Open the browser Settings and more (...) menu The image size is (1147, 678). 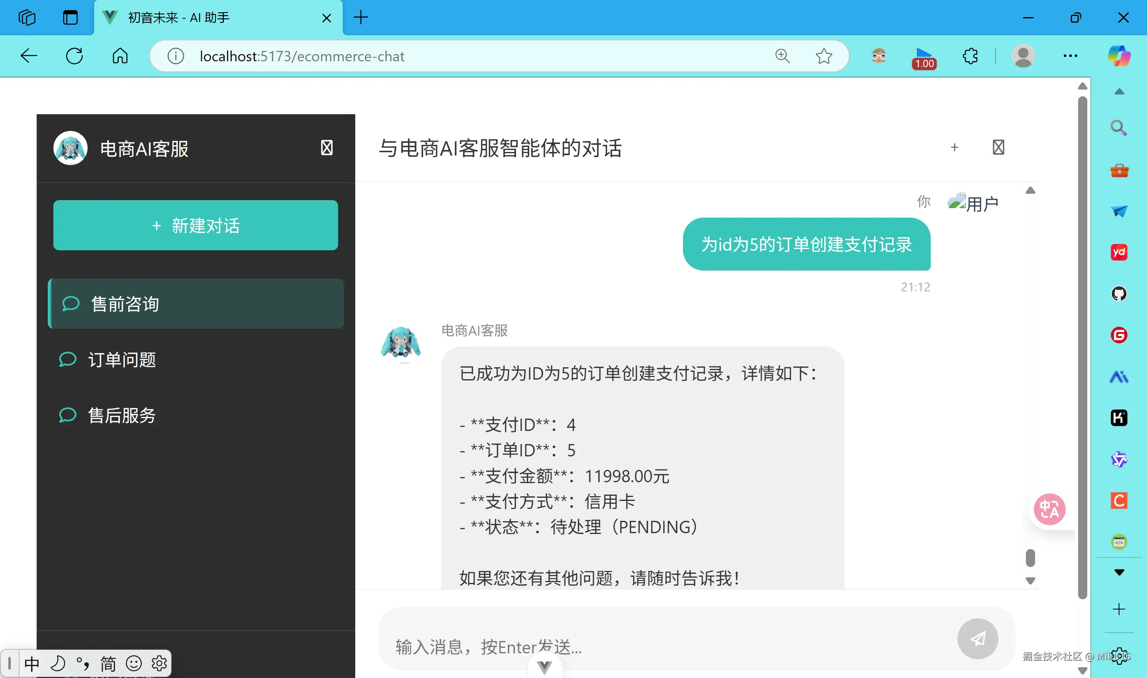click(1070, 56)
